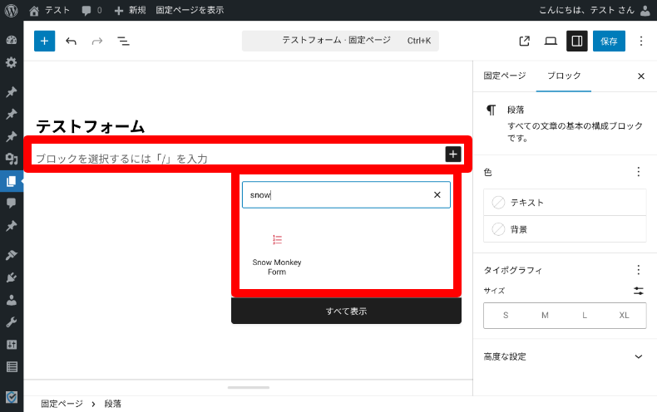Open Settings sliders icon in sidebar
This screenshot has width=657, height=412.
pos(12,345)
